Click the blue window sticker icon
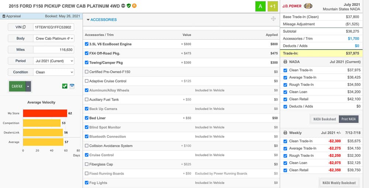This screenshot has height=188, width=369. pyautogui.click(x=72, y=86)
